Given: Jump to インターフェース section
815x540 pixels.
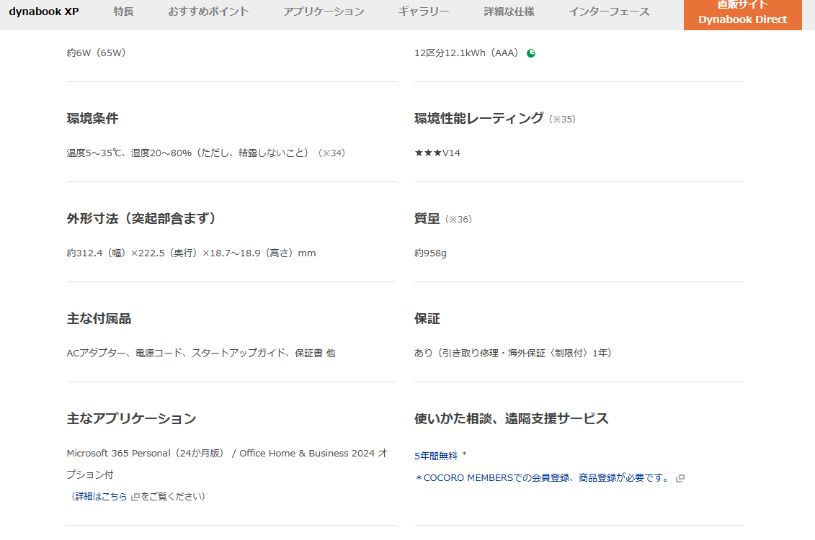Looking at the screenshot, I should pos(609,12).
